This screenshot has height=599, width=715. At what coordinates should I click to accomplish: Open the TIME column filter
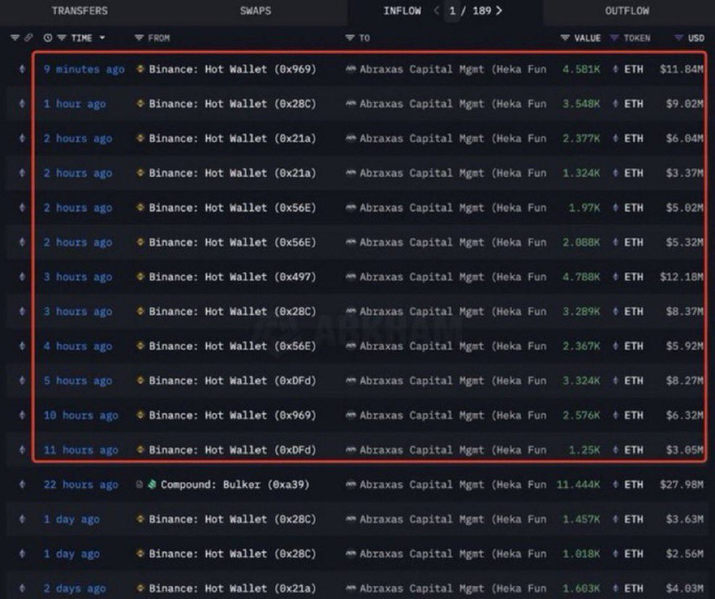pyautogui.click(x=61, y=38)
